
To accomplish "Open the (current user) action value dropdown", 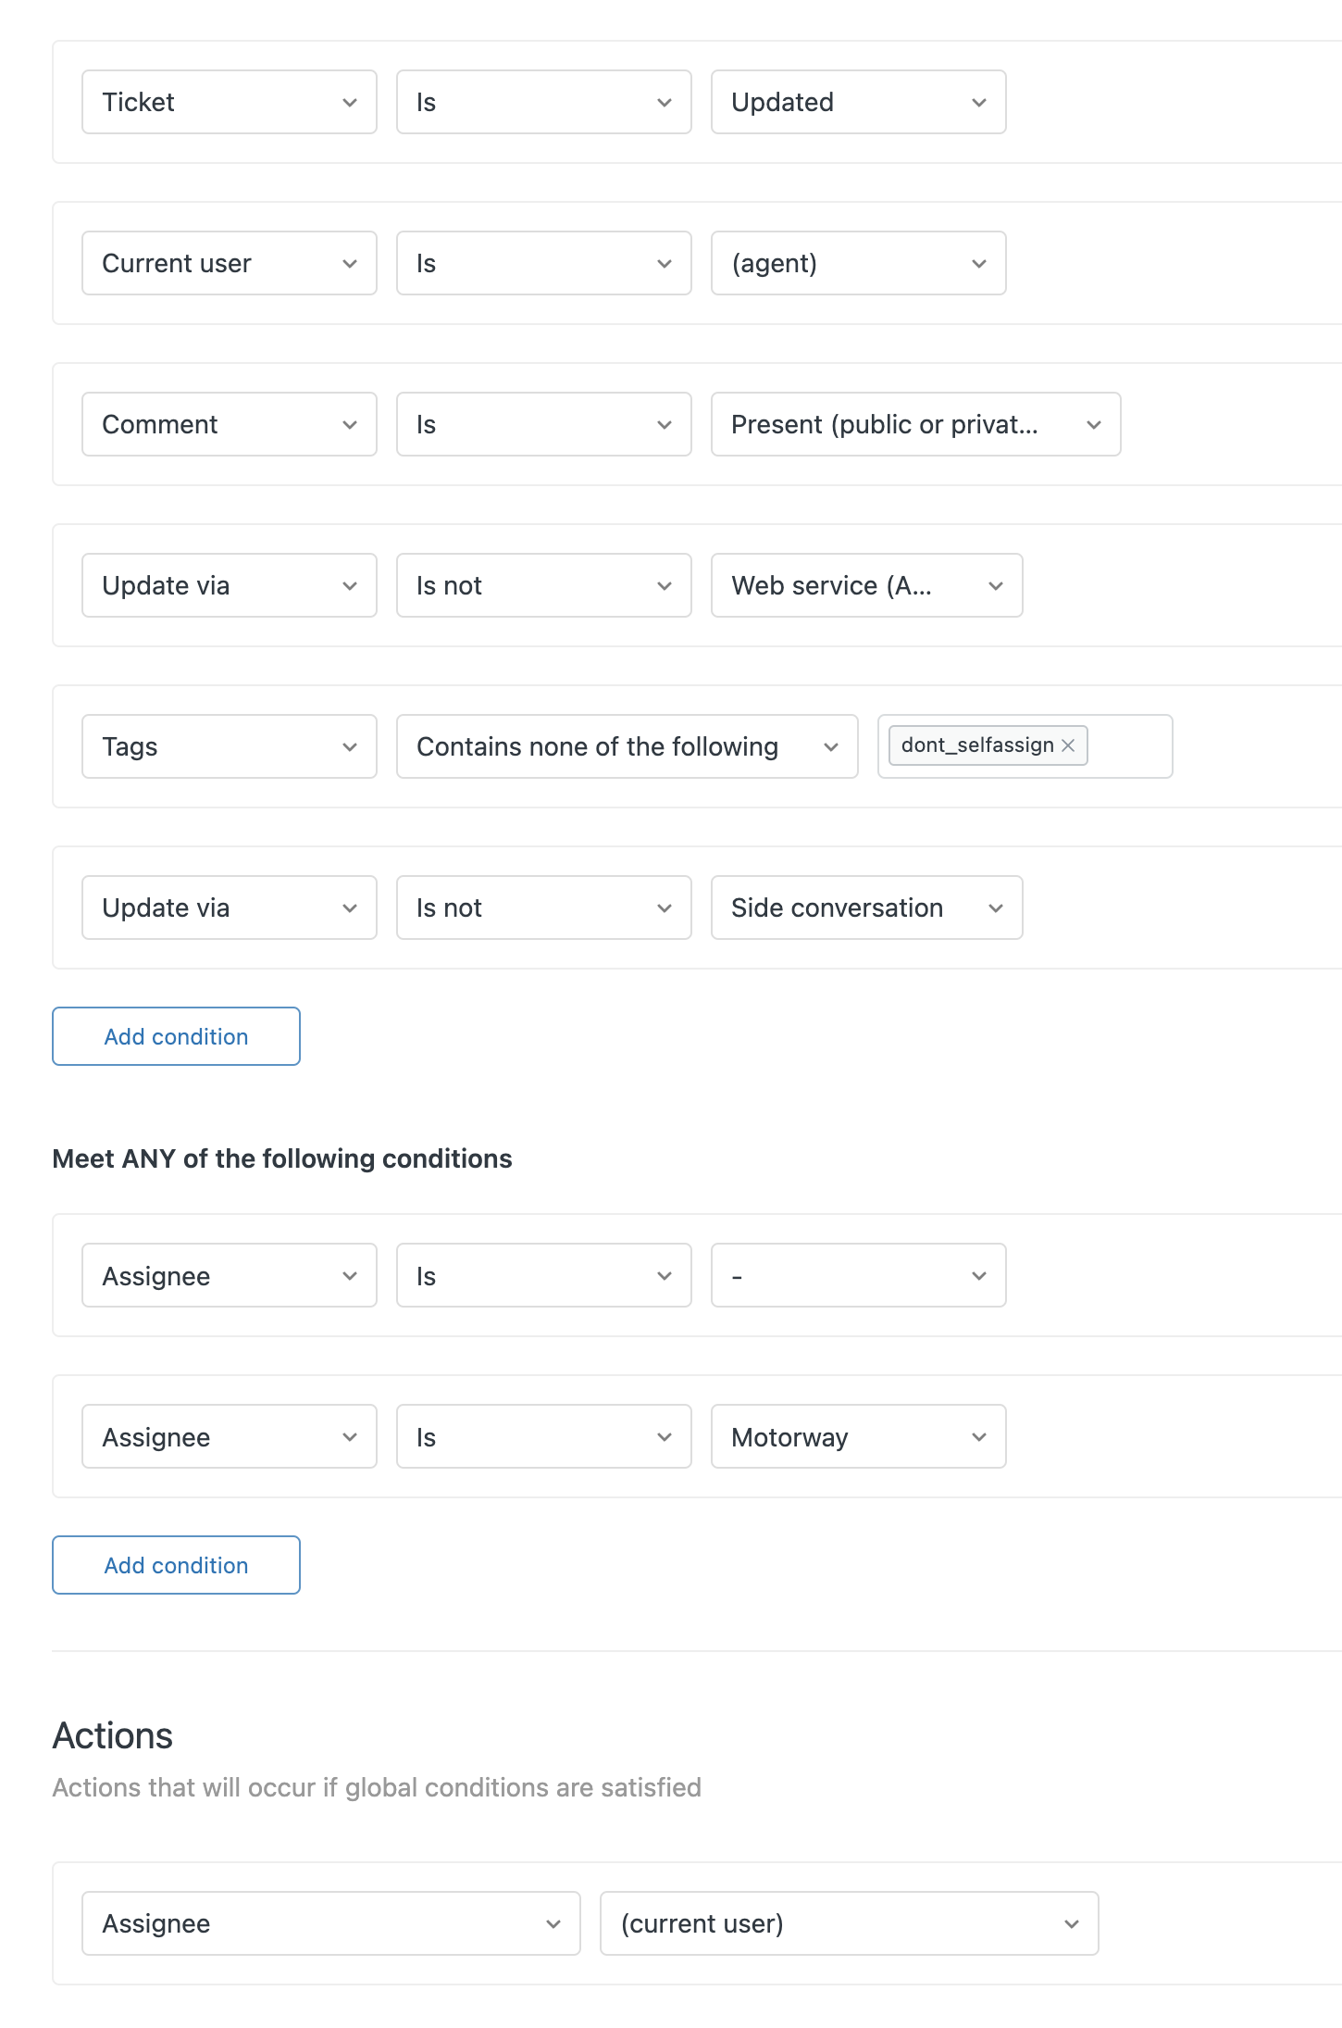I will tap(849, 1923).
